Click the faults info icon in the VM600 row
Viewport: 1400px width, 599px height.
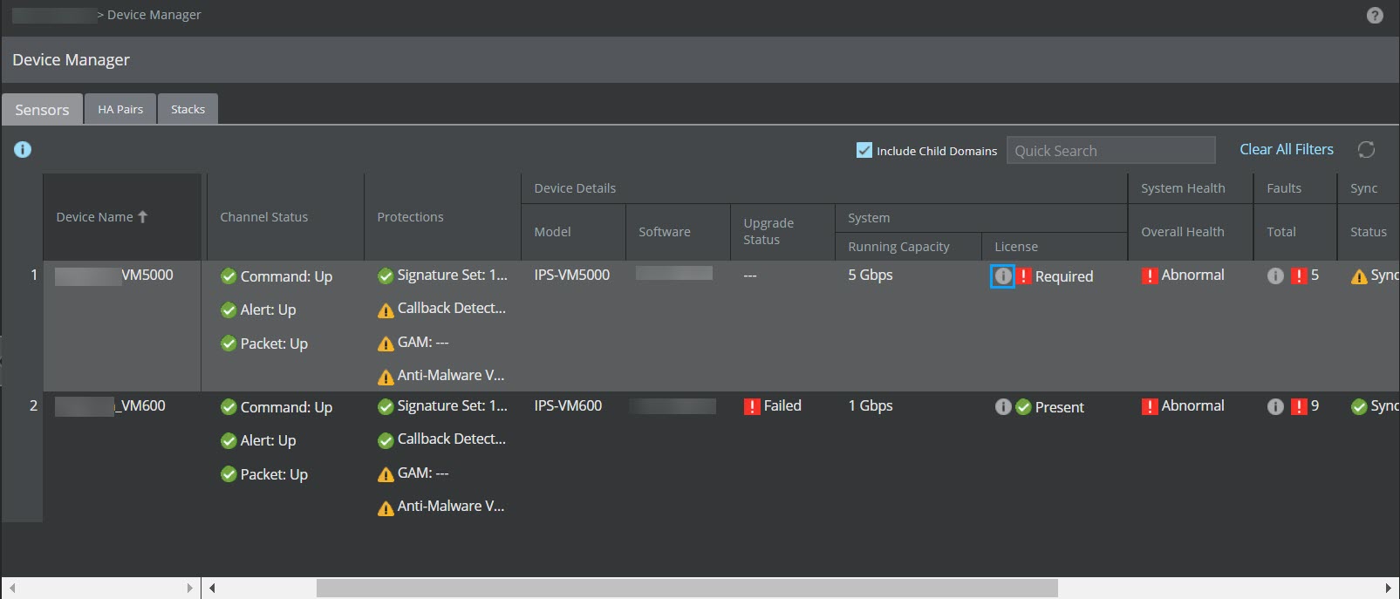(x=1275, y=407)
